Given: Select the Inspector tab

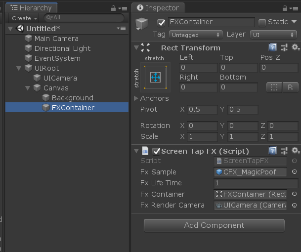Looking at the screenshot, I should click(x=158, y=8).
